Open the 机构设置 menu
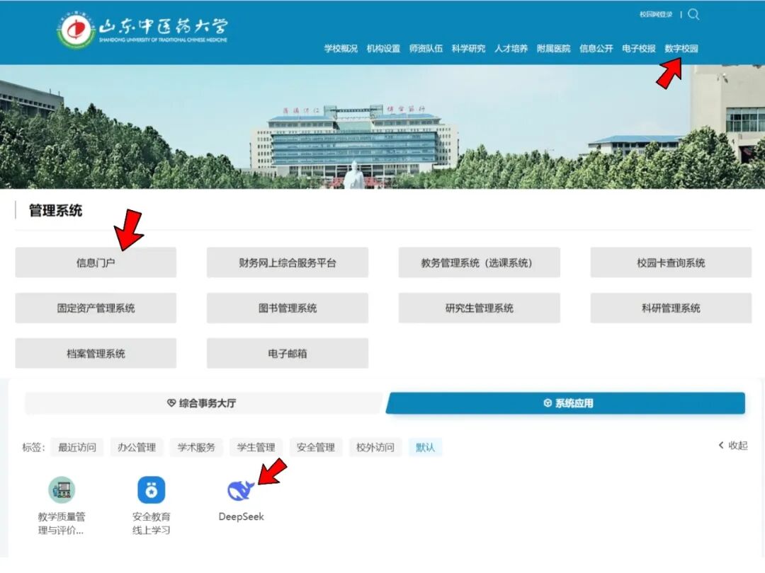The height and width of the screenshot is (573, 765). pyautogui.click(x=383, y=48)
